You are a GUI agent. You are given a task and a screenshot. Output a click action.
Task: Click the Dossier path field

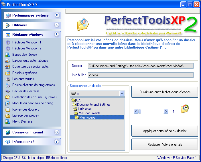click(x=141, y=66)
